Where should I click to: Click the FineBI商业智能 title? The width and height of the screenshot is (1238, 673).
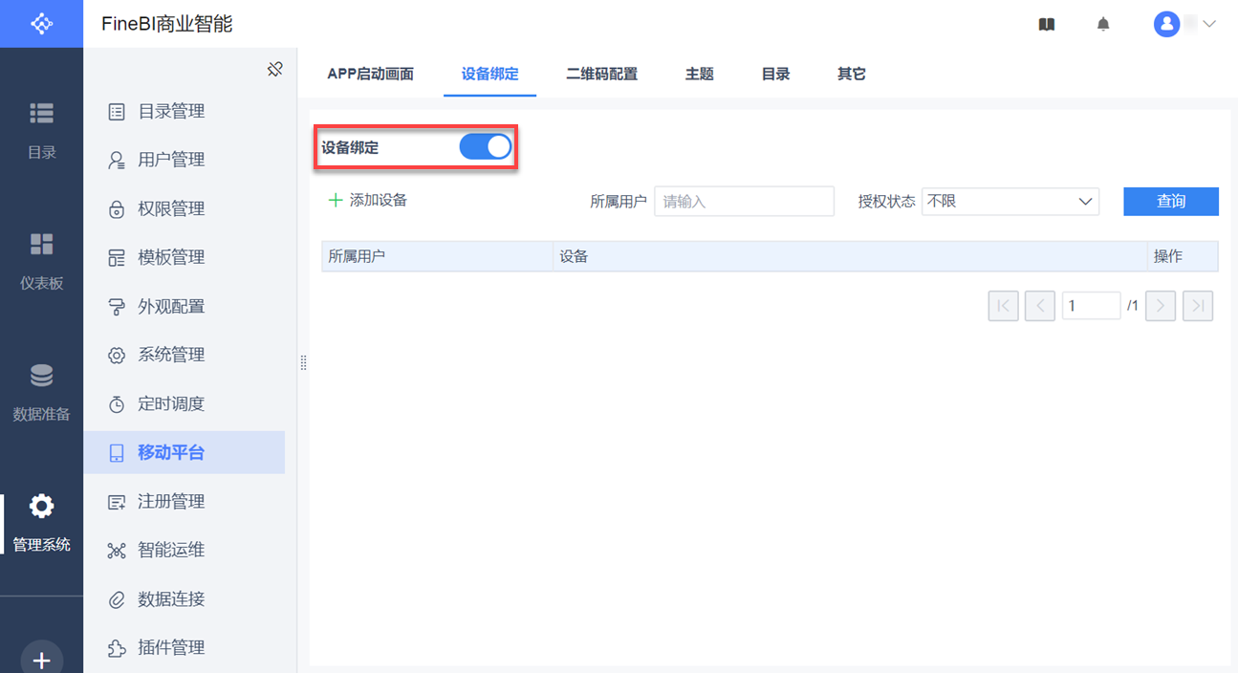click(x=167, y=24)
